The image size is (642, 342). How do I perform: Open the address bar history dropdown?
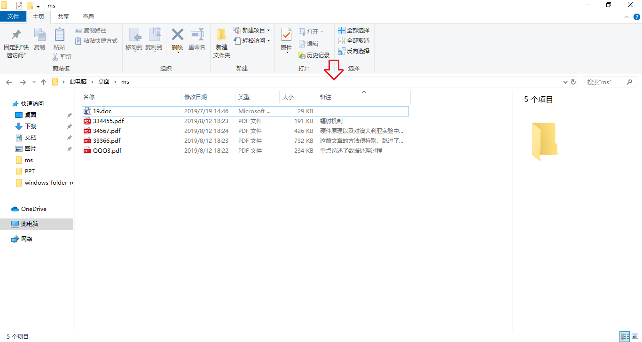pos(565,81)
